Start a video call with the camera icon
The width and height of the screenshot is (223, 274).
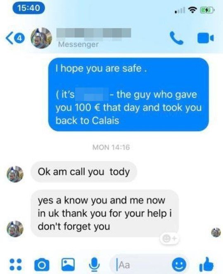tap(206, 38)
